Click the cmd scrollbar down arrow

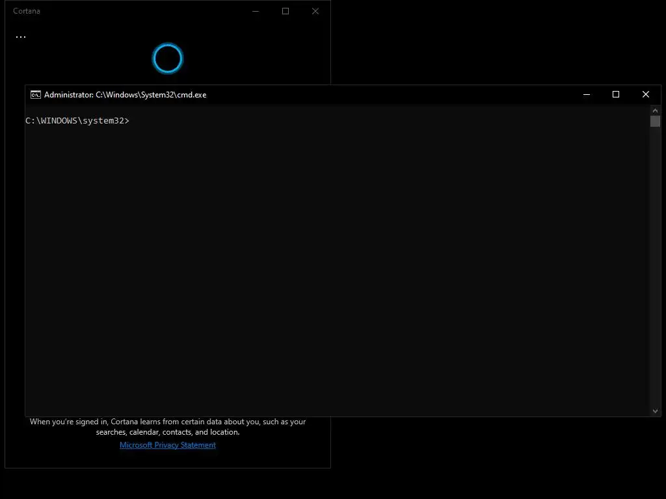tap(655, 411)
